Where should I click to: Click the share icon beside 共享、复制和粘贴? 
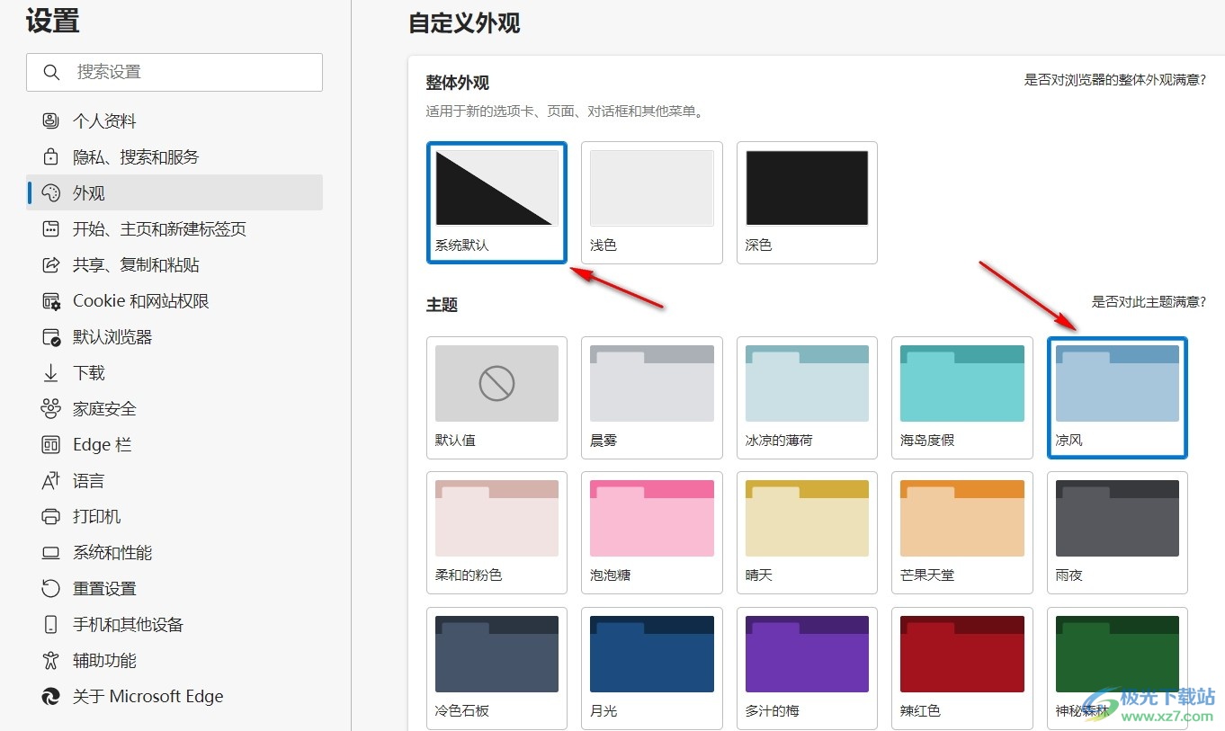tap(51, 264)
